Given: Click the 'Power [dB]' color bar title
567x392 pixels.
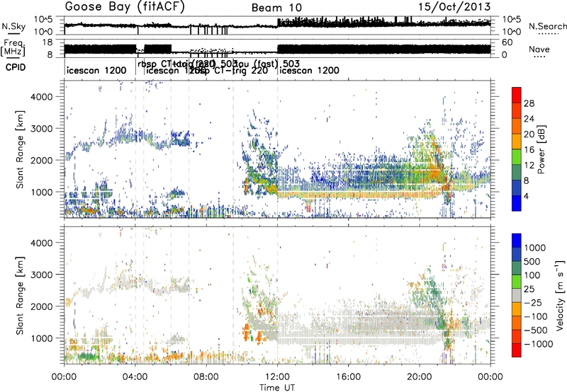Looking at the screenshot, I should click(541, 149).
